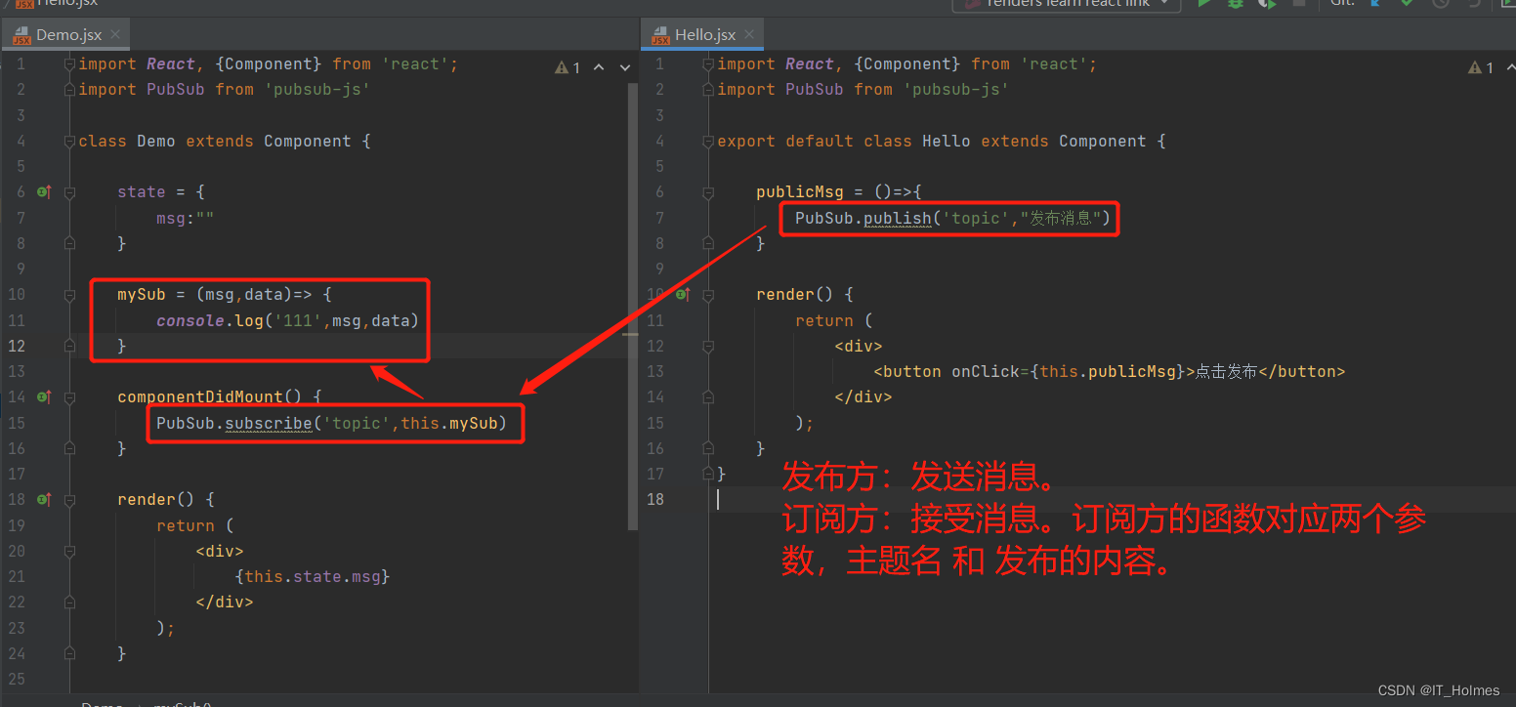Close the Demo.jsx tab
This screenshot has height=707, width=1516.
coord(115,35)
